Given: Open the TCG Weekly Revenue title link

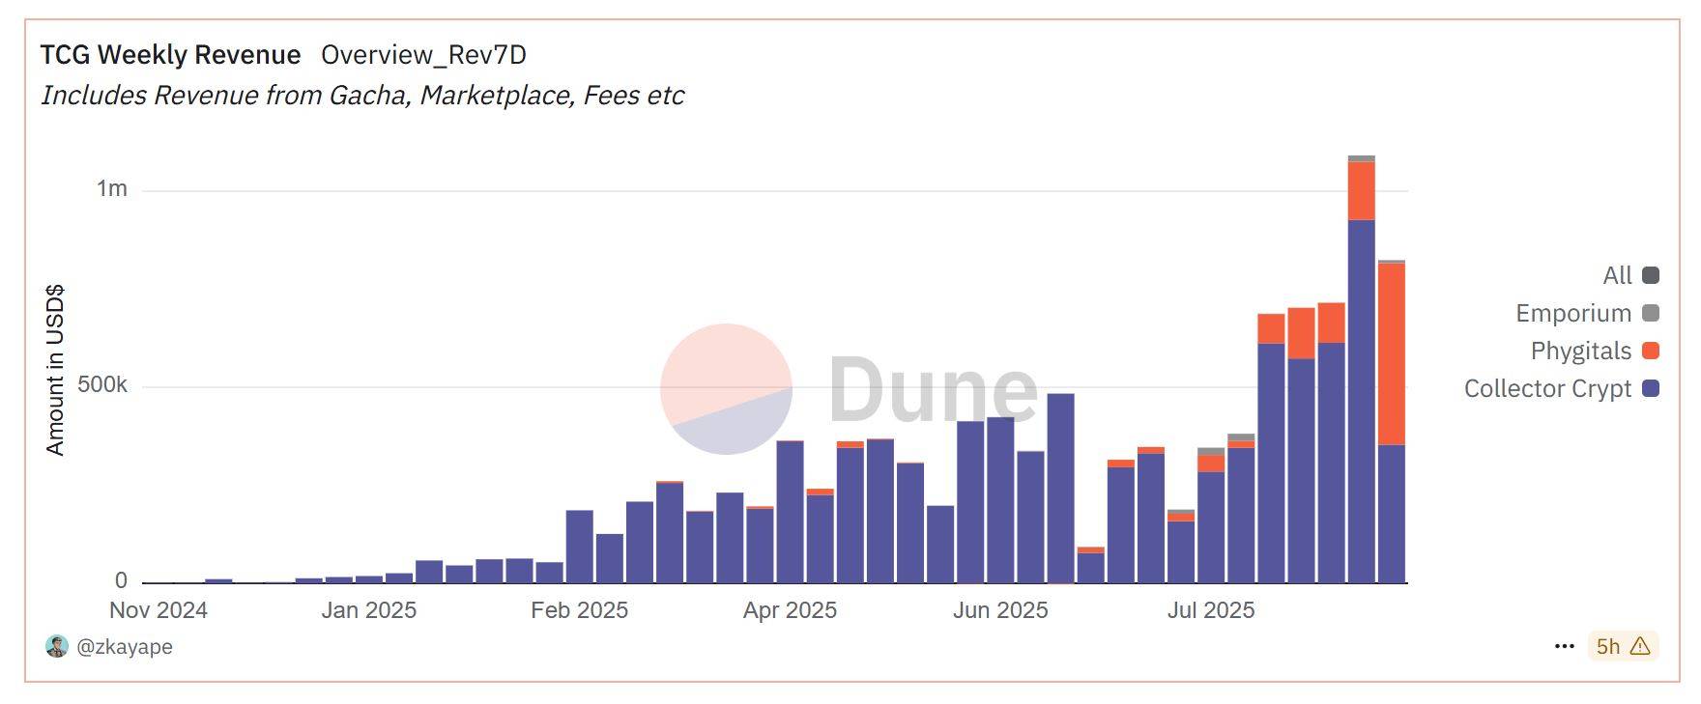Looking at the screenshot, I should point(170,55).
